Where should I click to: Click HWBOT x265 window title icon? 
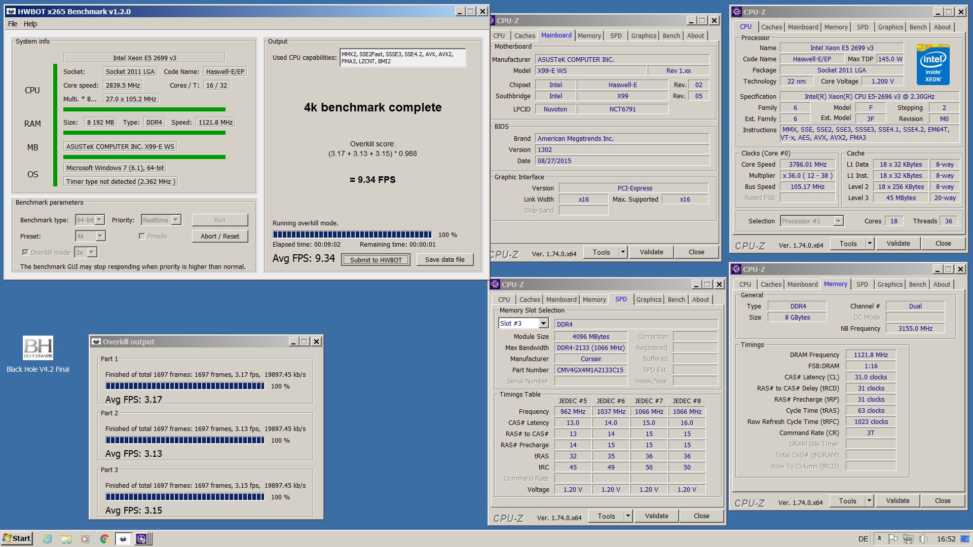(11, 11)
